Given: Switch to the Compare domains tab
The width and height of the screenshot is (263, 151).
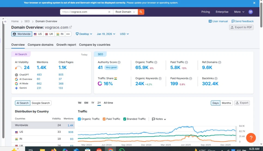Looking at the screenshot, I should 41,45.
